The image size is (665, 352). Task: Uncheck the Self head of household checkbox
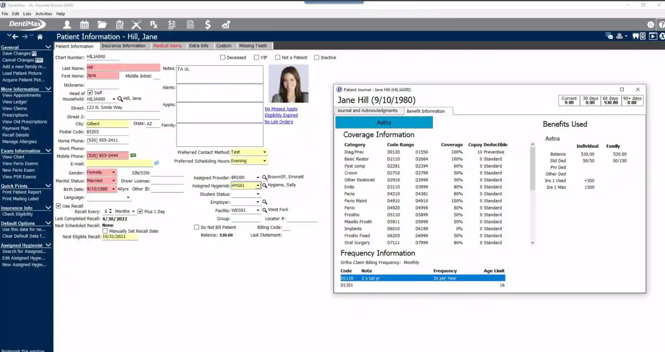[90, 92]
